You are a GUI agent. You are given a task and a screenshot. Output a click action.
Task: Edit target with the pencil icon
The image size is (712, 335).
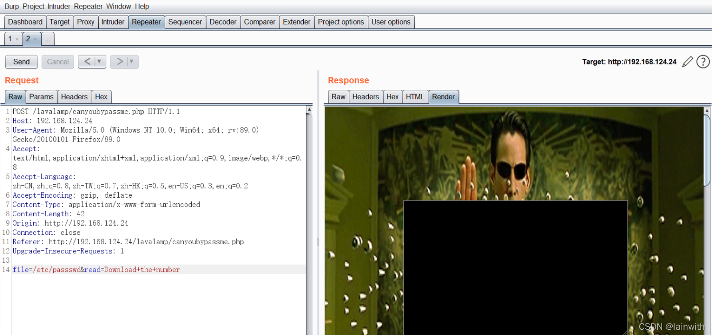pos(687,62)
